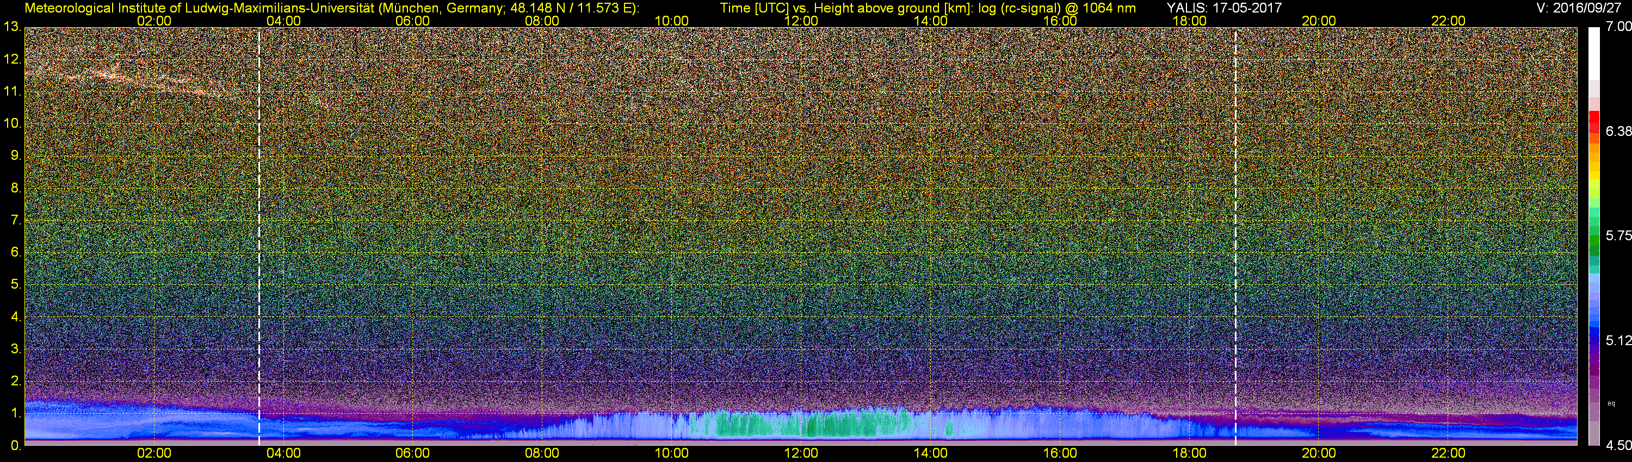Click the "48.148 N / 11.573 E" coordinates text
Screen dimensions: 1632x462
[x=570, y=8]
